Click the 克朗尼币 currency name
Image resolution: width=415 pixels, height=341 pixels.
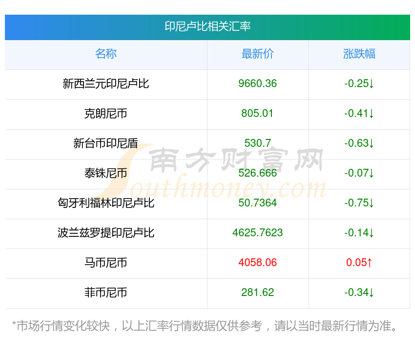[x=106, y=114]
